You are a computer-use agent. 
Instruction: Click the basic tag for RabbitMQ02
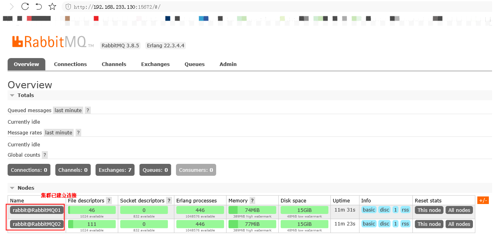point(369,224)
